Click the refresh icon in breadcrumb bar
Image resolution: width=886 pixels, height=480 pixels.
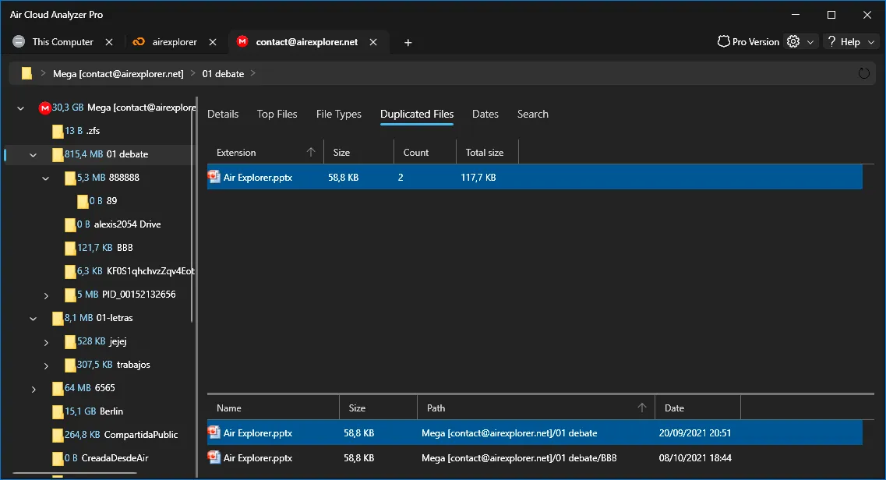863,73
